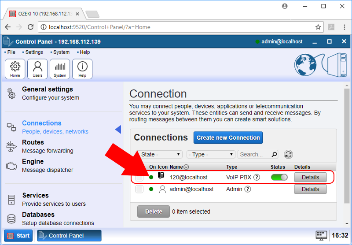Click the Delete button
This screenshot has width=352, height=245.
point(154,212)
